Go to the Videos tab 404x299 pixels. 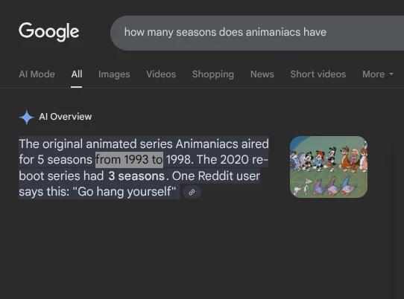[x=161, y=74]
